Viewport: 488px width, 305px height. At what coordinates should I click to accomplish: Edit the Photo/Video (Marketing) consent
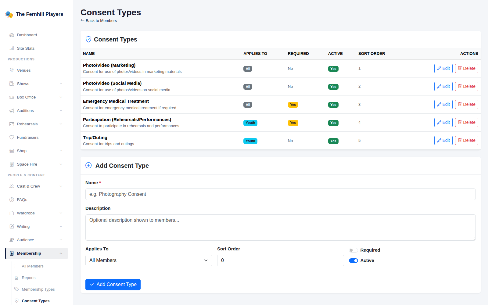443,69
